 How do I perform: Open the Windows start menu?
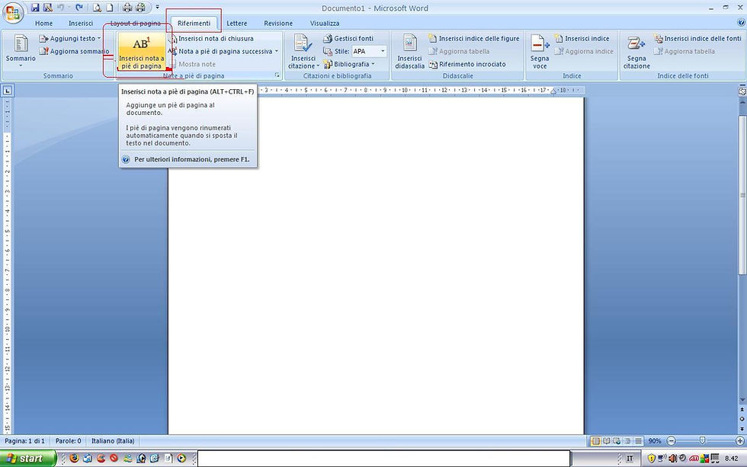coord(28,459)
